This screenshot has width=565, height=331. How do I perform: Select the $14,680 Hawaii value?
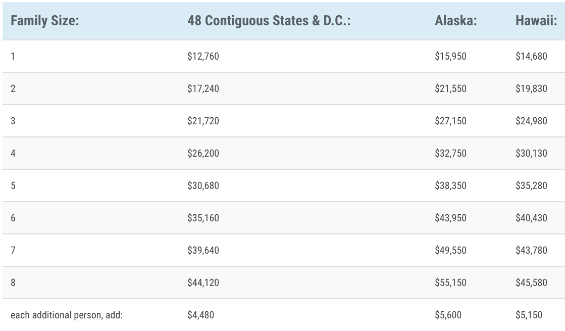tap(531, 56)
